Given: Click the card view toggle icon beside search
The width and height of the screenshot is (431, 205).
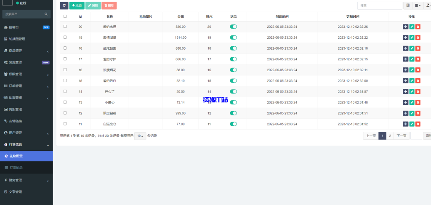Looking at the screenshot, I should 408,5.
